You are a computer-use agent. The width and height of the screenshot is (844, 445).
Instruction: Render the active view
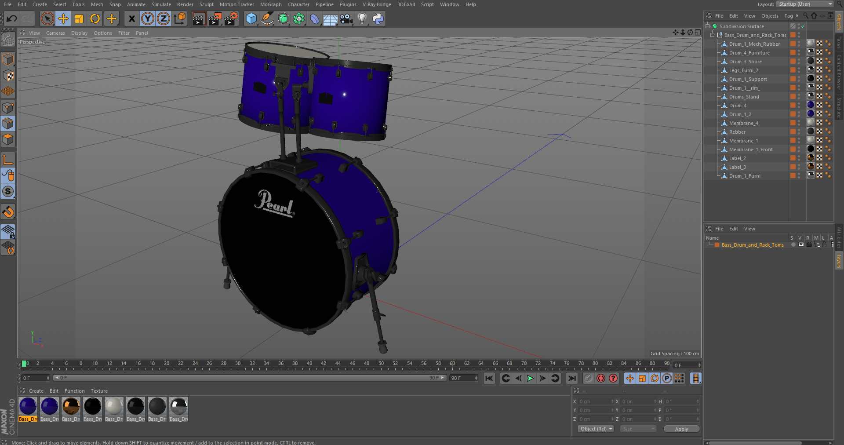tap(199, 18)
